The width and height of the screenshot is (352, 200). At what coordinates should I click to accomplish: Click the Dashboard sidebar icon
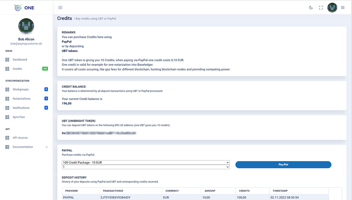coord(7,60)
